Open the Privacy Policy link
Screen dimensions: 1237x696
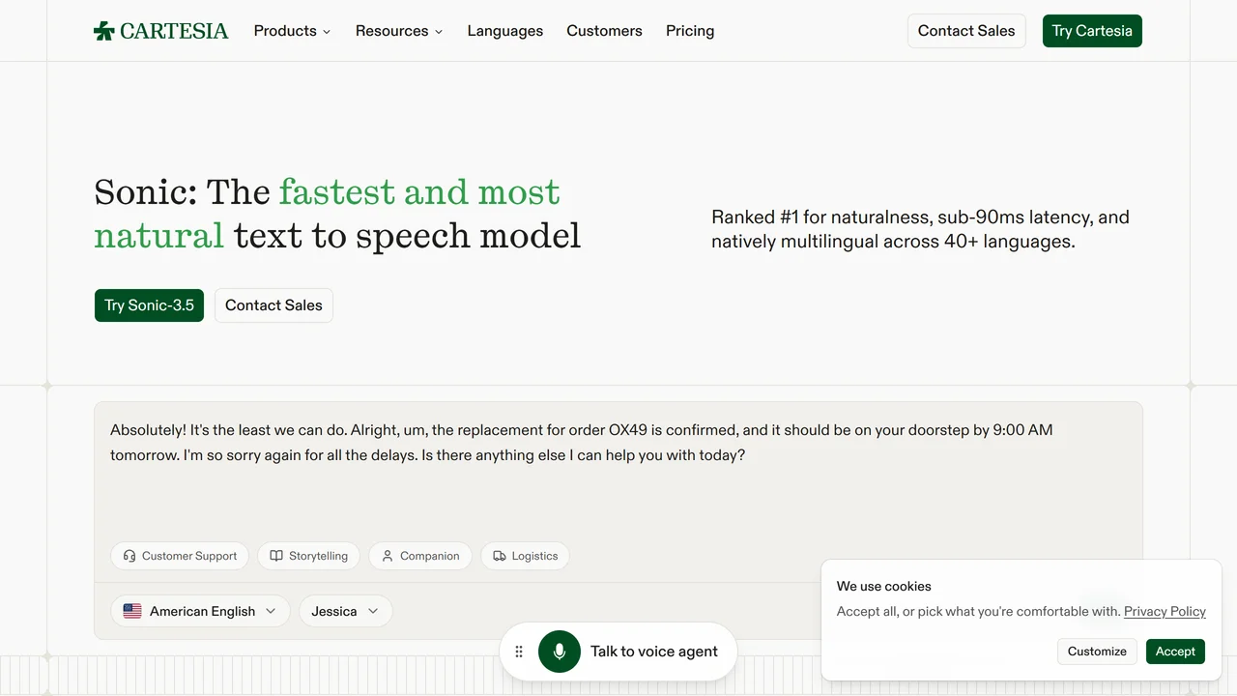coord(1165,611)
